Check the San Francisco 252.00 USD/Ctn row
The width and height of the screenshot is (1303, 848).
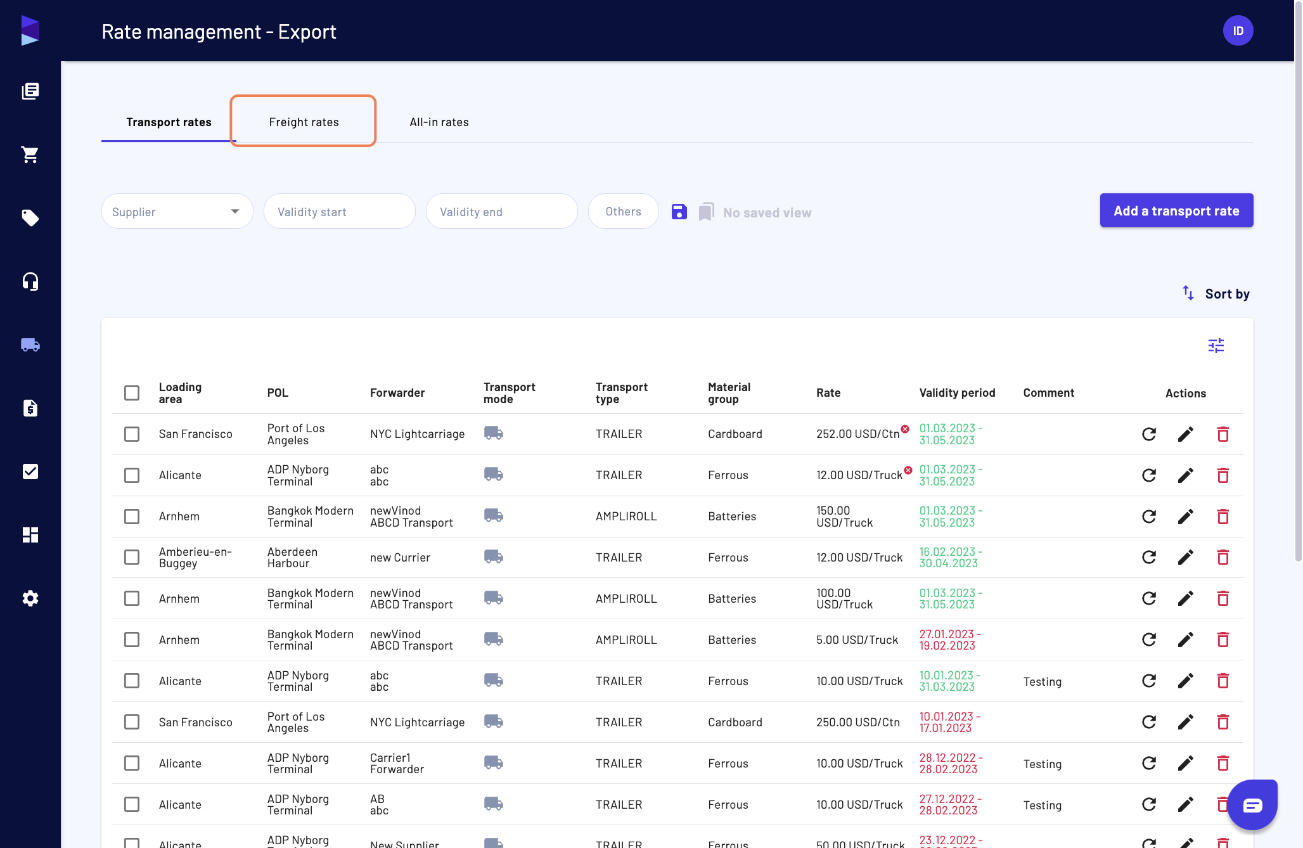point(132,434)
